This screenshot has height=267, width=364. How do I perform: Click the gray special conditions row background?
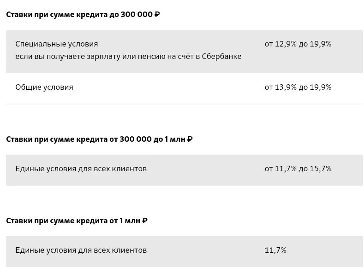click(185, 52)
